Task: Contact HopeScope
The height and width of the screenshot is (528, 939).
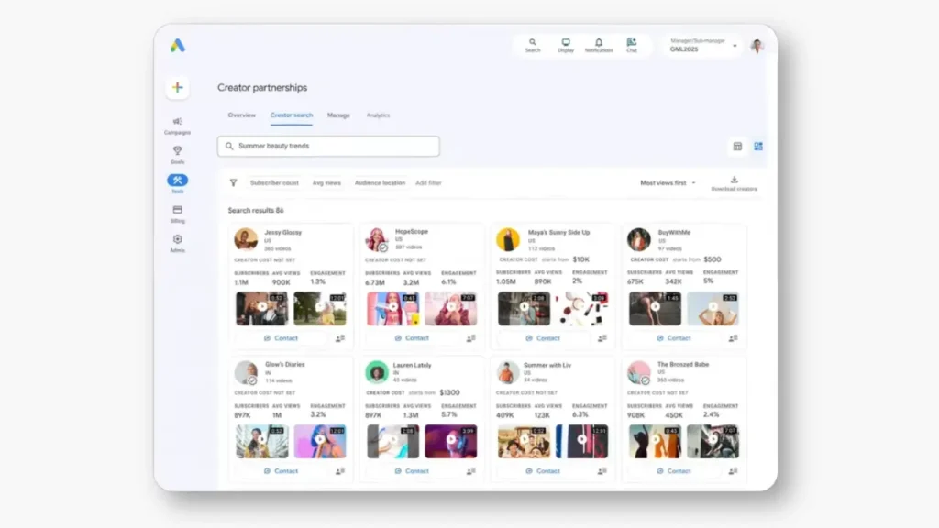Action: [412, 338]
